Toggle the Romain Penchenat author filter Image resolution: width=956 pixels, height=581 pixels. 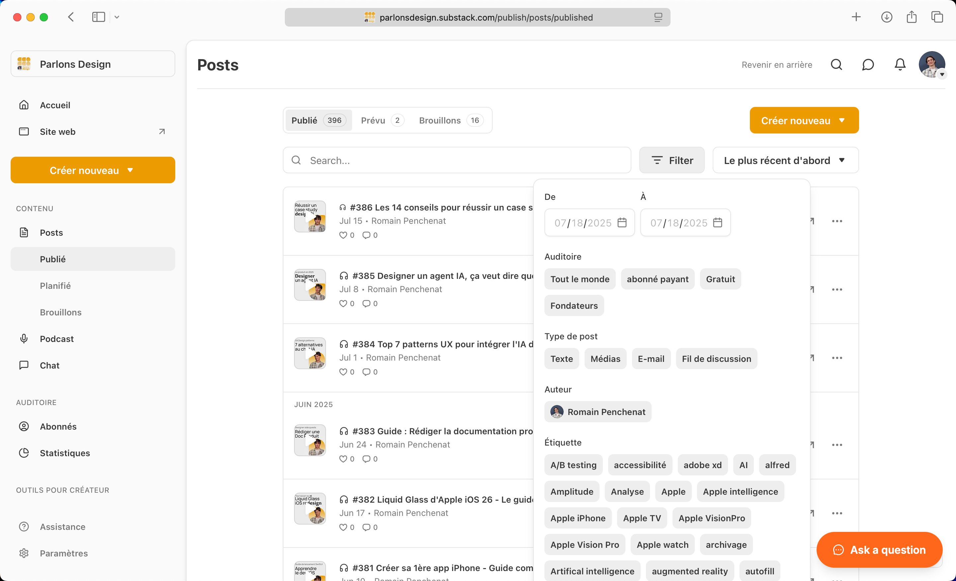point(597,412)
